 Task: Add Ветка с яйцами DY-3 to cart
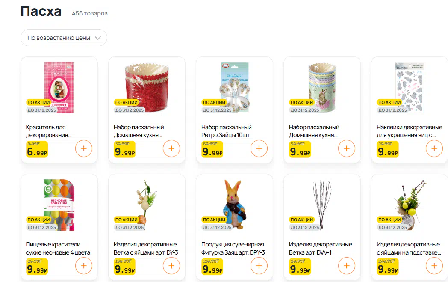coord(171,266)
